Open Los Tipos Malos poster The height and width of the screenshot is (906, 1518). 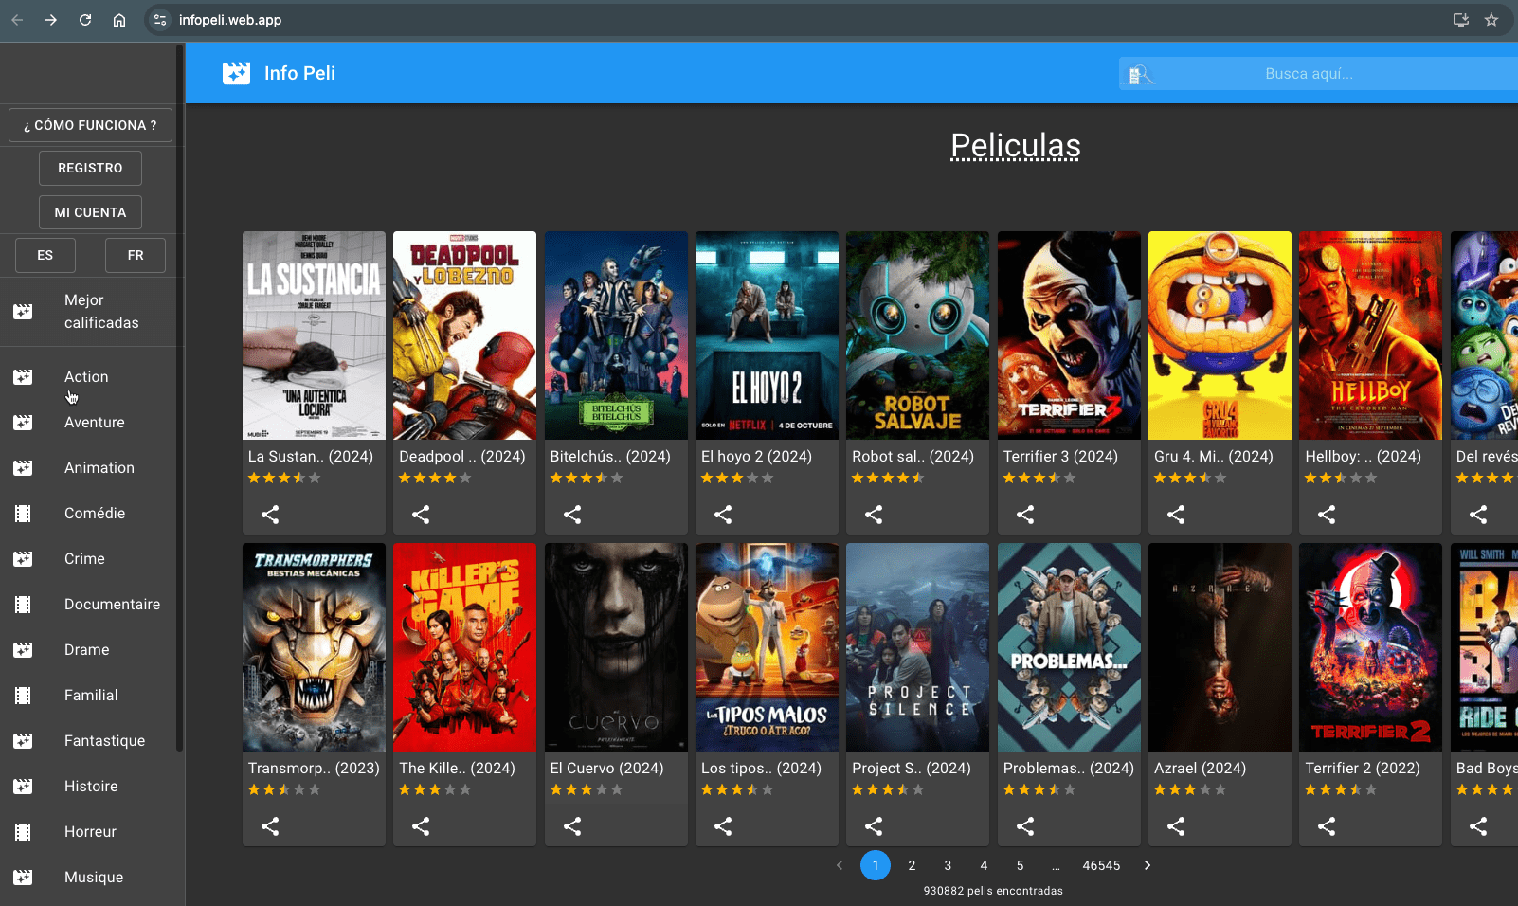click(x=767, y=647)
